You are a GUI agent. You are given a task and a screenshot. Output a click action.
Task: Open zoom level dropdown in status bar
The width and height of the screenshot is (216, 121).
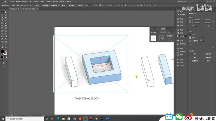(x=15, y=116)
